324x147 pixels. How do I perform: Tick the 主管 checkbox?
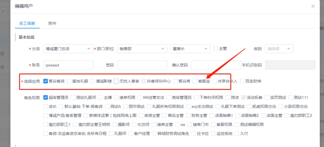point(216,49)
